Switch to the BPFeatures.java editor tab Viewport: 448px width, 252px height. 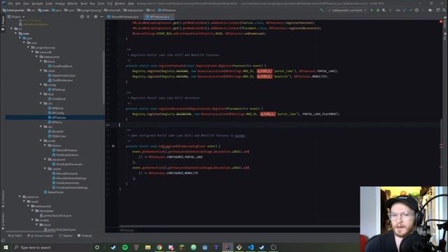157,17
